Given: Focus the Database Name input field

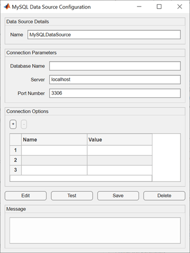Looking at the screenshot, I should point(115,66).
